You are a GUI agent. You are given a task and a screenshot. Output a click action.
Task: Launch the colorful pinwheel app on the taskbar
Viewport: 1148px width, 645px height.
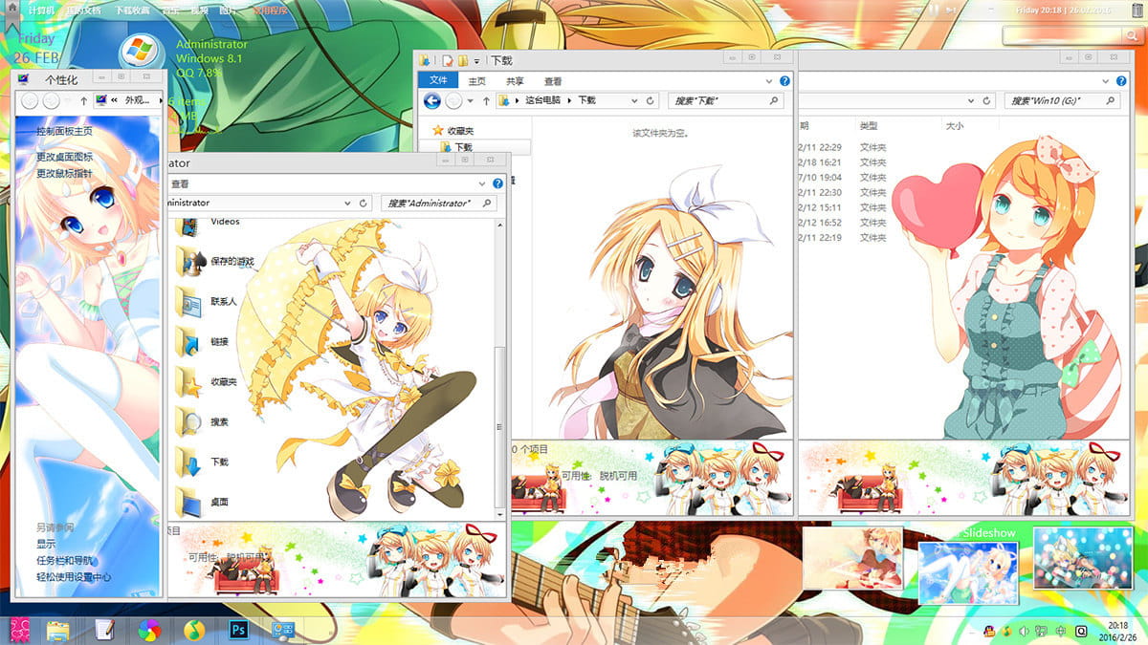[x=148, y=630]
